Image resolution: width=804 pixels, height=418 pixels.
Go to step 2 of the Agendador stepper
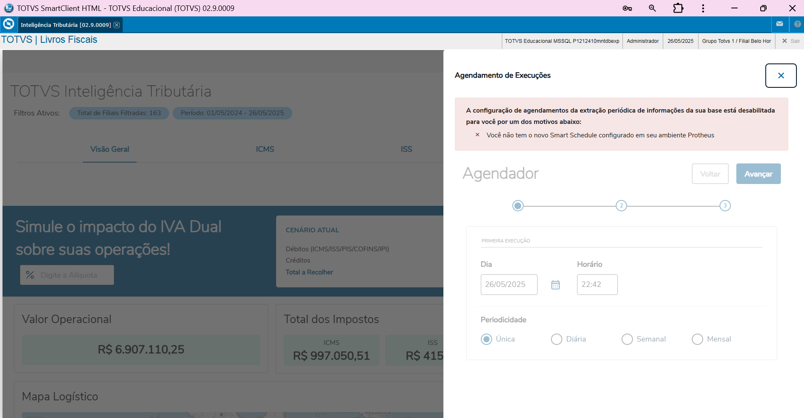click(x=621, y=206)
